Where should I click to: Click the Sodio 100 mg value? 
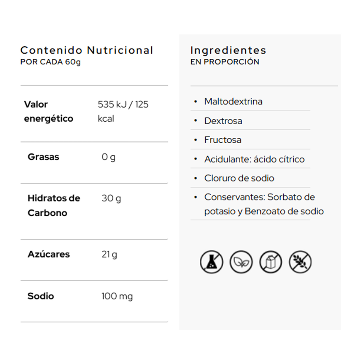click(x=117, y=296)
